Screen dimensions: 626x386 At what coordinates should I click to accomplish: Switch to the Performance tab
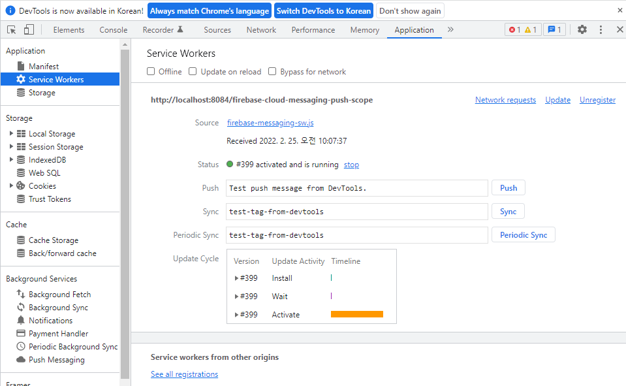pyautogui.click(x=313, y=30)
